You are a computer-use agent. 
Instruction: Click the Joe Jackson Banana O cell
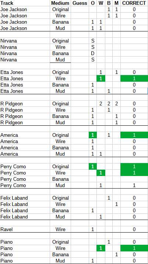93,22
